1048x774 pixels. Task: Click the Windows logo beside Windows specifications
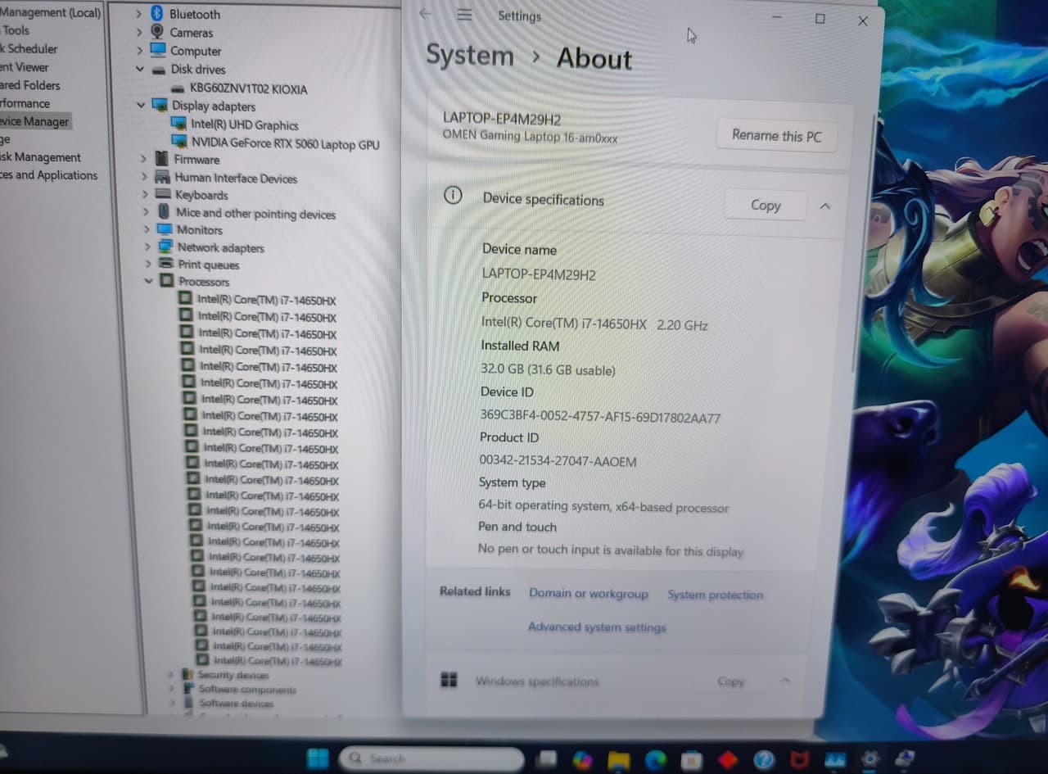(449, 680)
